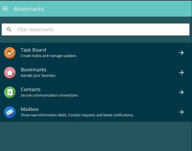Open Contacts via its right arrow

(x=181, y=92)
